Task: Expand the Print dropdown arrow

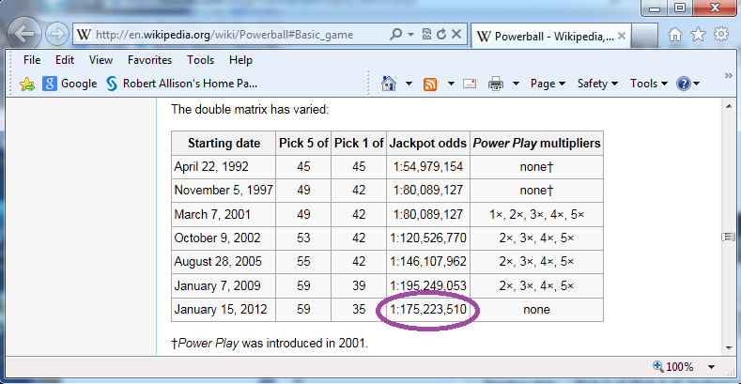Action: (x=516, y=84)
